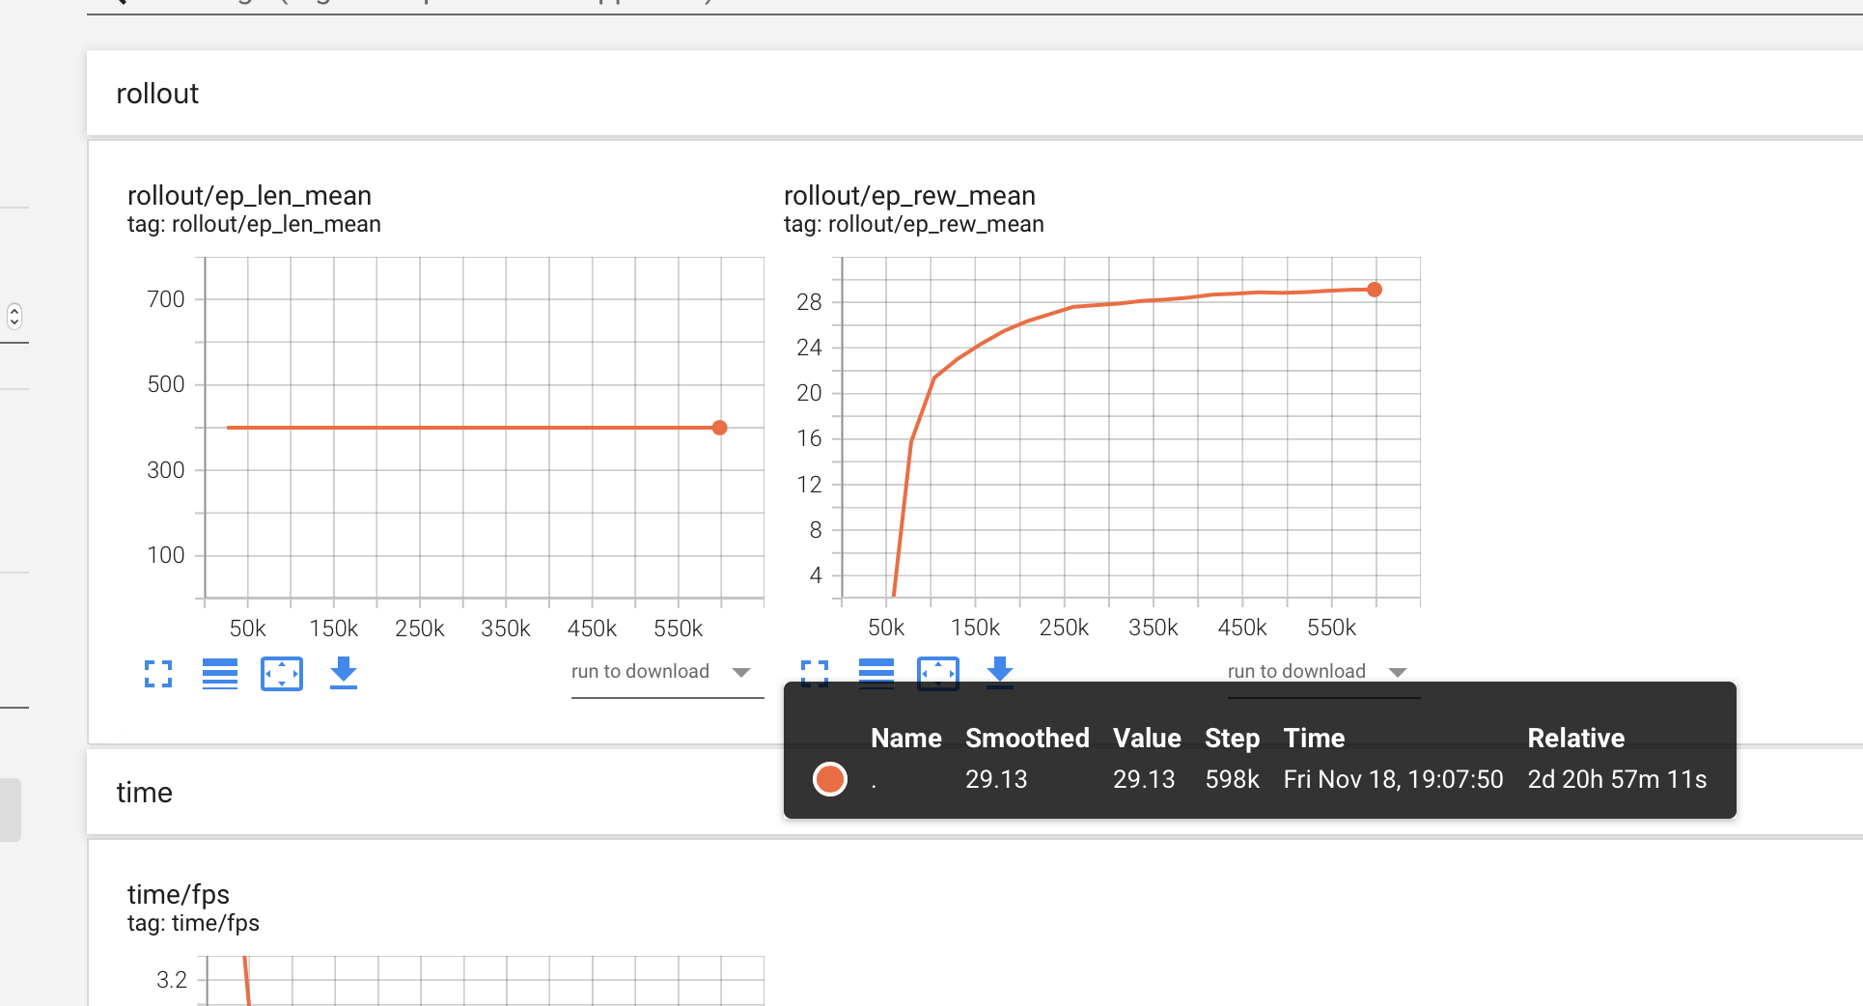Click the Smoothed value 29.13 in the tooltip
1863x1006 pixels.
tap(995, 779)
